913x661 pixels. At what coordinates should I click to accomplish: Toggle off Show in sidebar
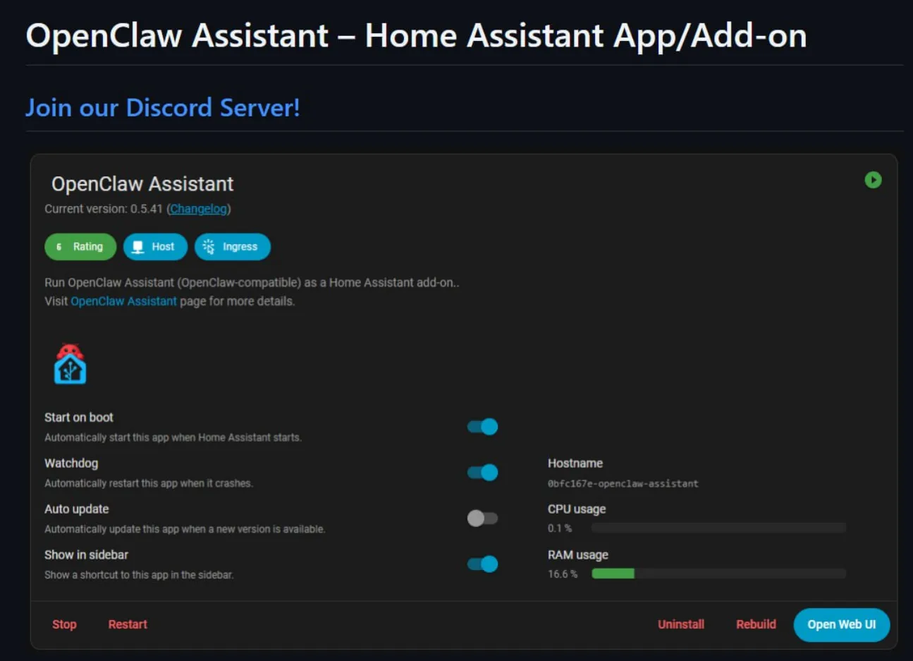click(483, 564)
